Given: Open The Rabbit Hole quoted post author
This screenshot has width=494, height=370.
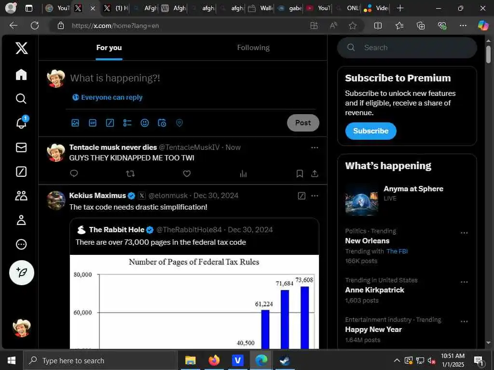Looking at the screenshot, I should point(117,230).
